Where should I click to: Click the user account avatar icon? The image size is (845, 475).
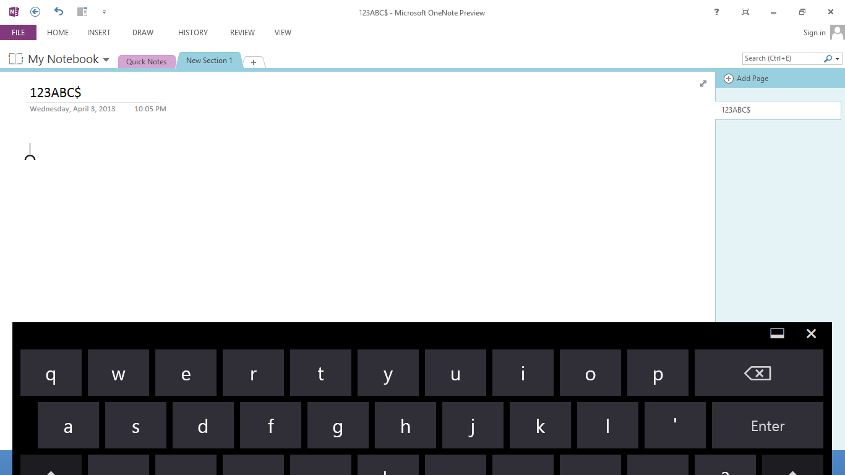tap(837, 32)
